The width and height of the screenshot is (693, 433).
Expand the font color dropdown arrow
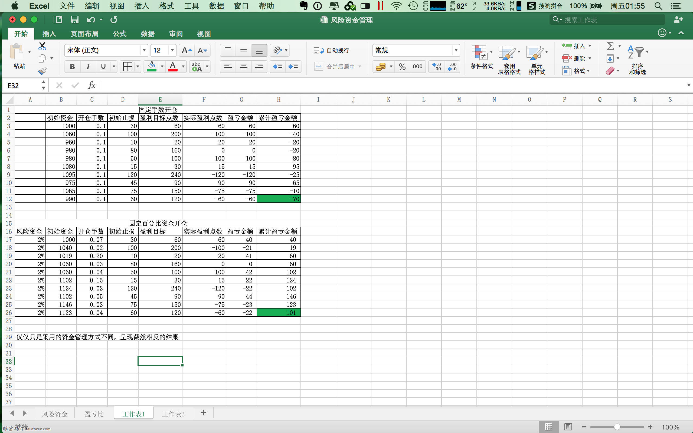coord(183,67)
